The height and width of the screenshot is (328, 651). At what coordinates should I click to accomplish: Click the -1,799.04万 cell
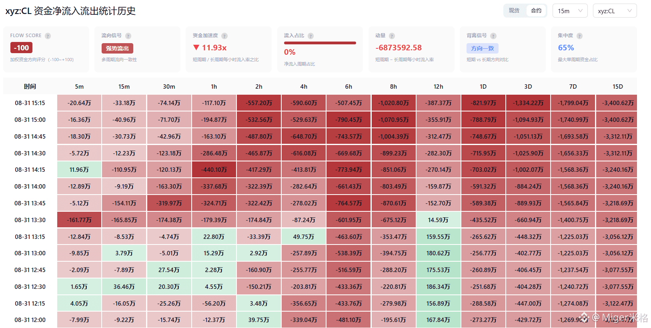573,103
